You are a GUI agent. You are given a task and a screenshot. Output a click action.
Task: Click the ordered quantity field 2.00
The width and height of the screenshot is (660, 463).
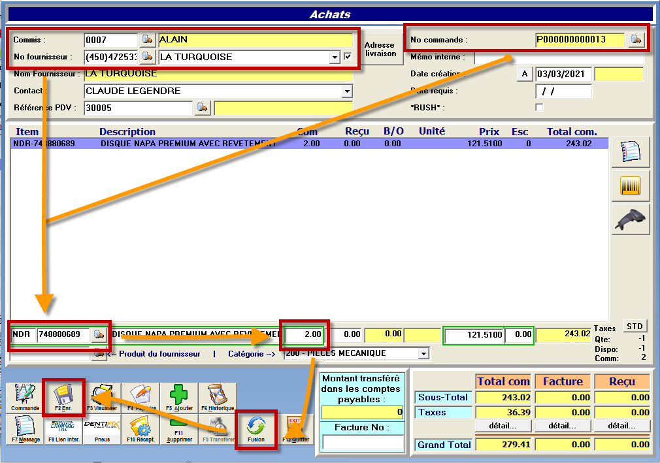pyautogui.click(x=305, y=334)
